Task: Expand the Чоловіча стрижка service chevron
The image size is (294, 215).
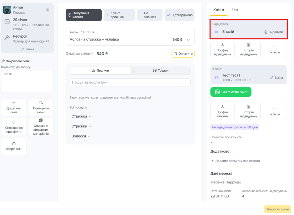Action: (x=188, y=40)
